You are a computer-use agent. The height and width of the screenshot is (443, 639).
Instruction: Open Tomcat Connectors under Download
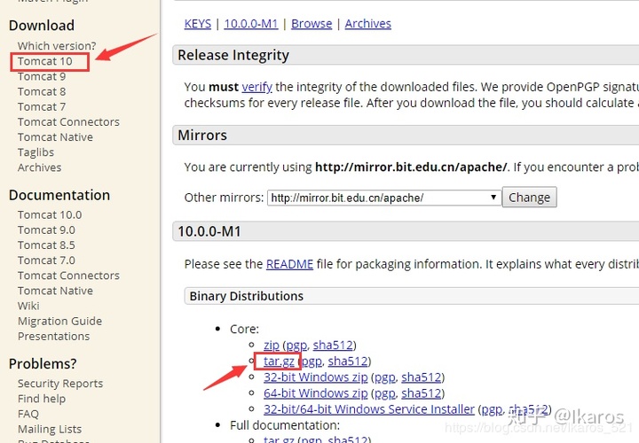tap(68, 121)
